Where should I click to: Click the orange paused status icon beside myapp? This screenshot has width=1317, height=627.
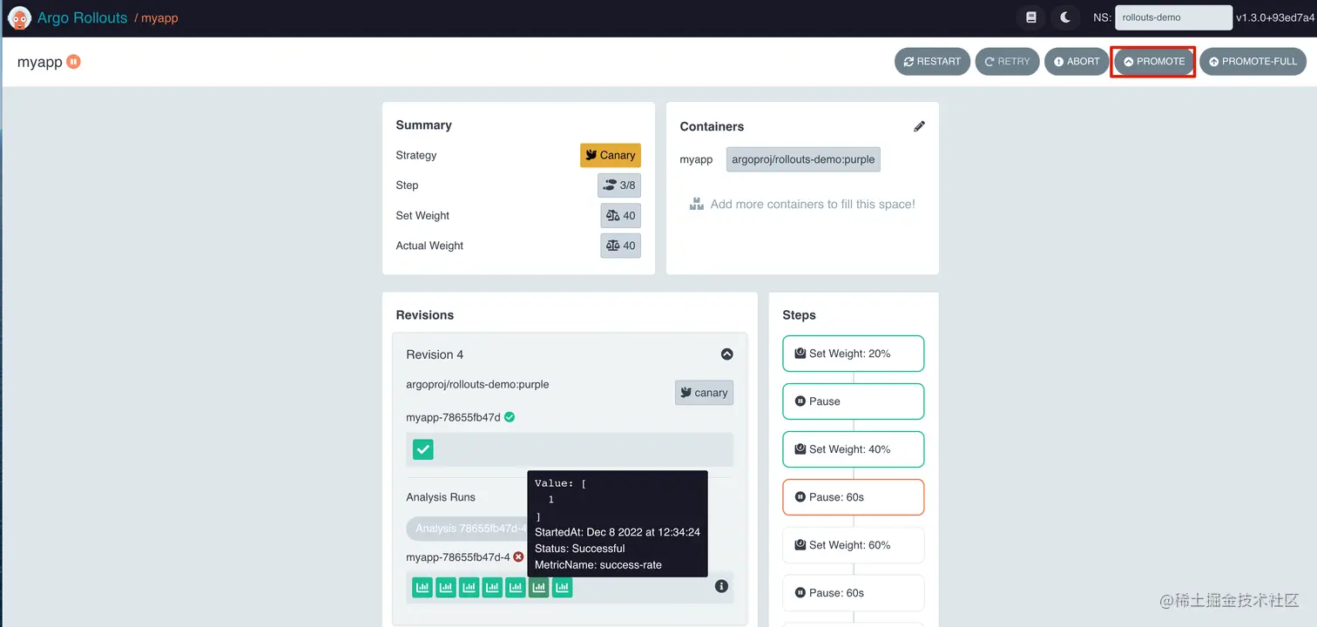pyautogui.click(x=74, y=62)
